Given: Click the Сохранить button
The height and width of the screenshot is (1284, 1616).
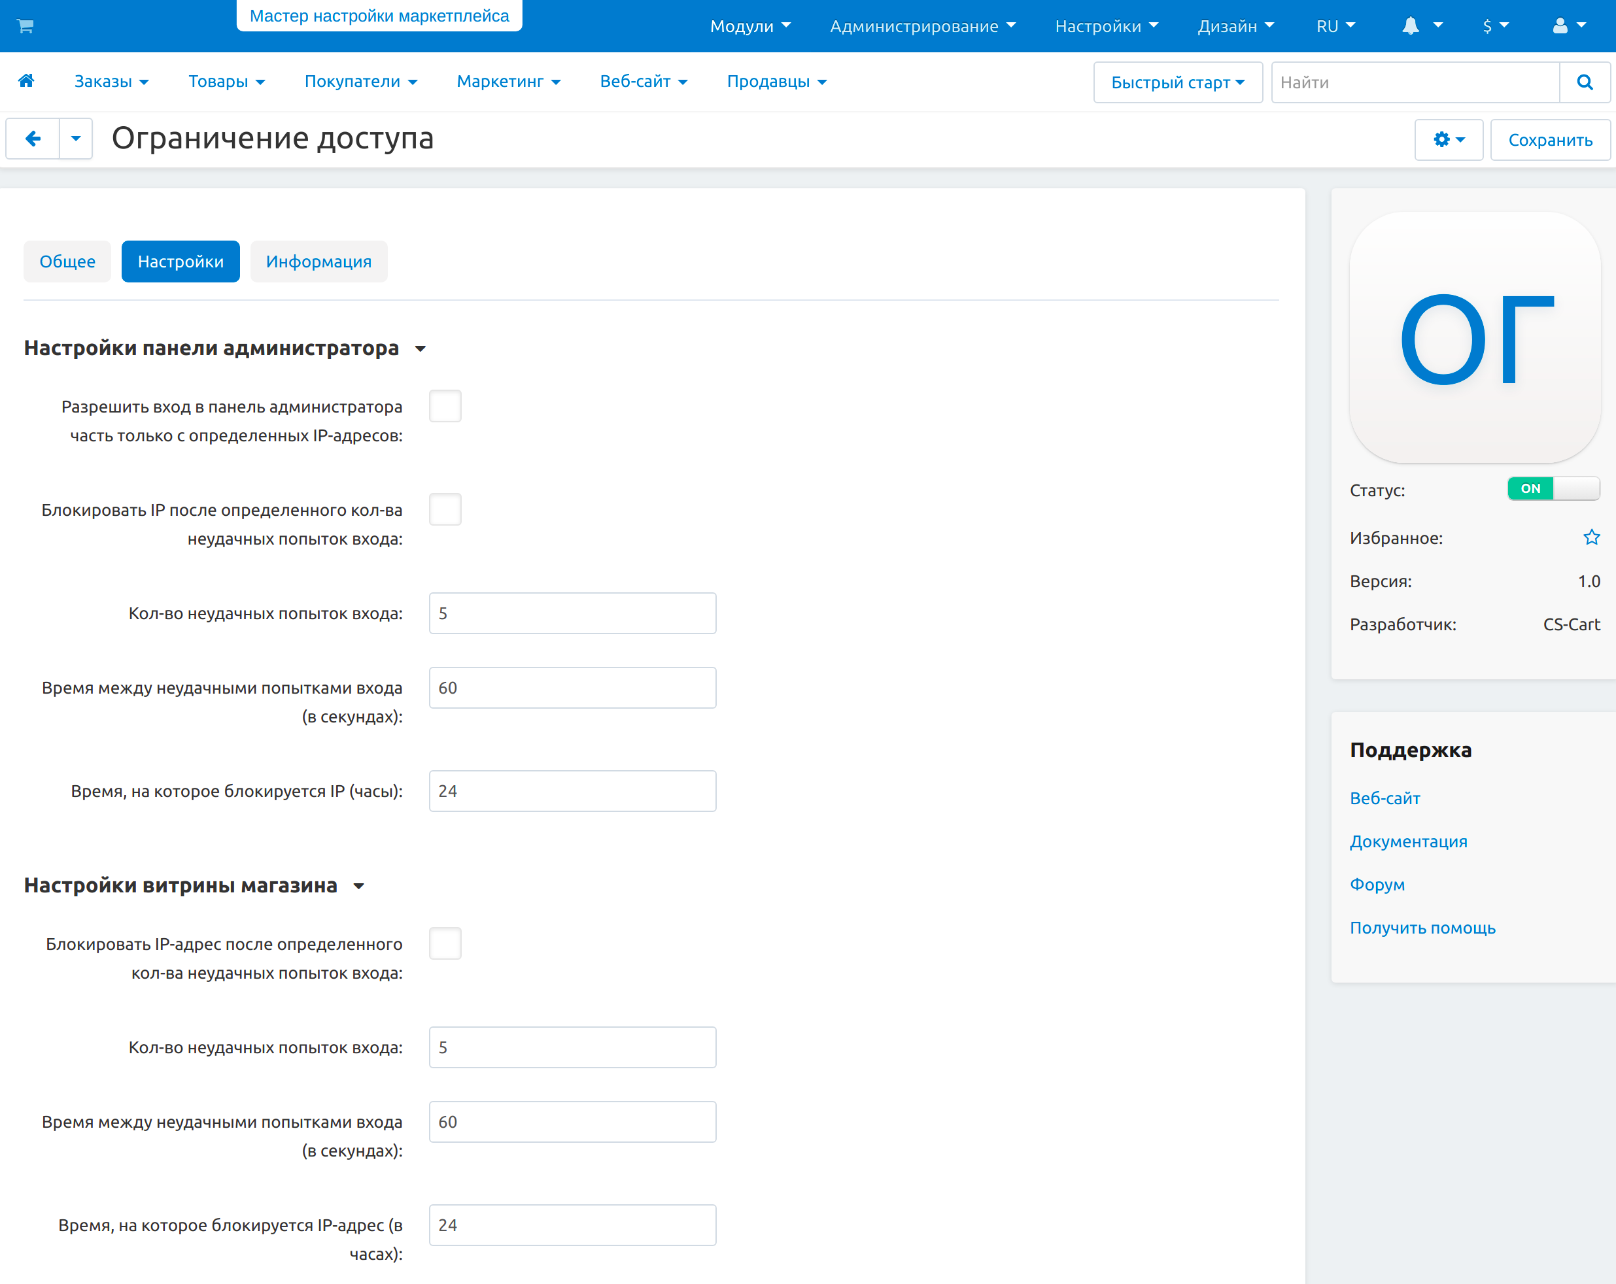Looking at the screenshot, I should 1549,140.
